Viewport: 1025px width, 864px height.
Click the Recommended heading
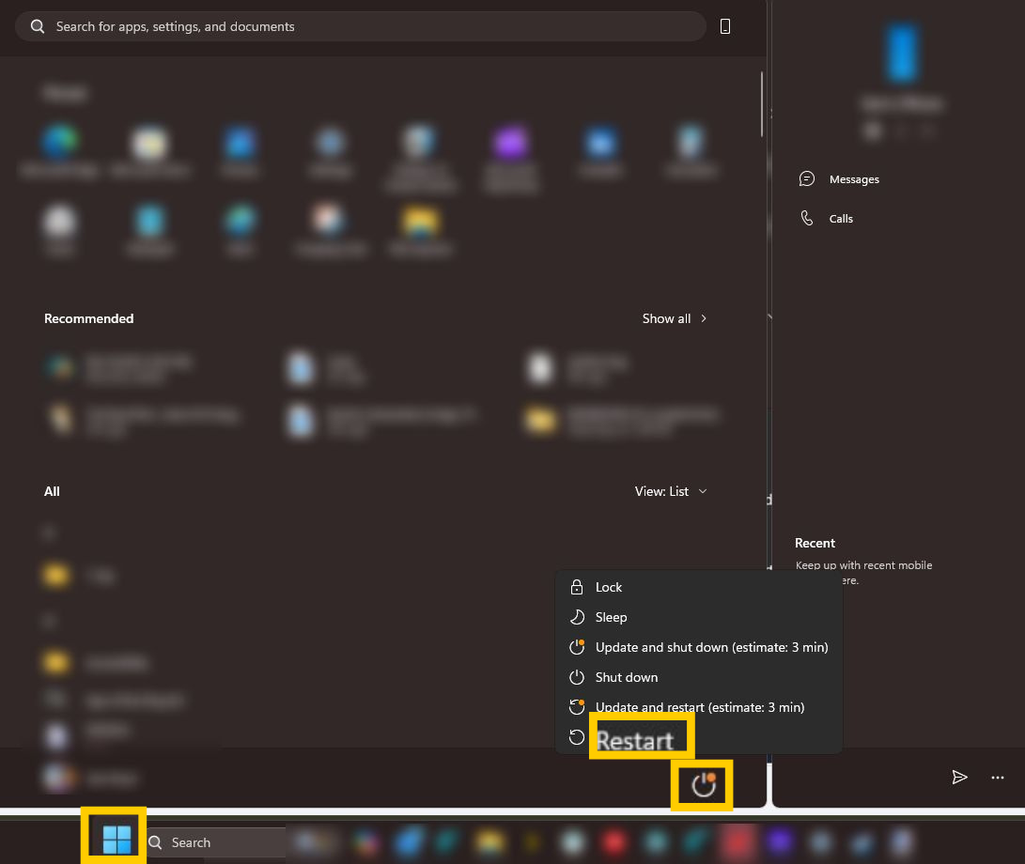[x=89, y=318]
